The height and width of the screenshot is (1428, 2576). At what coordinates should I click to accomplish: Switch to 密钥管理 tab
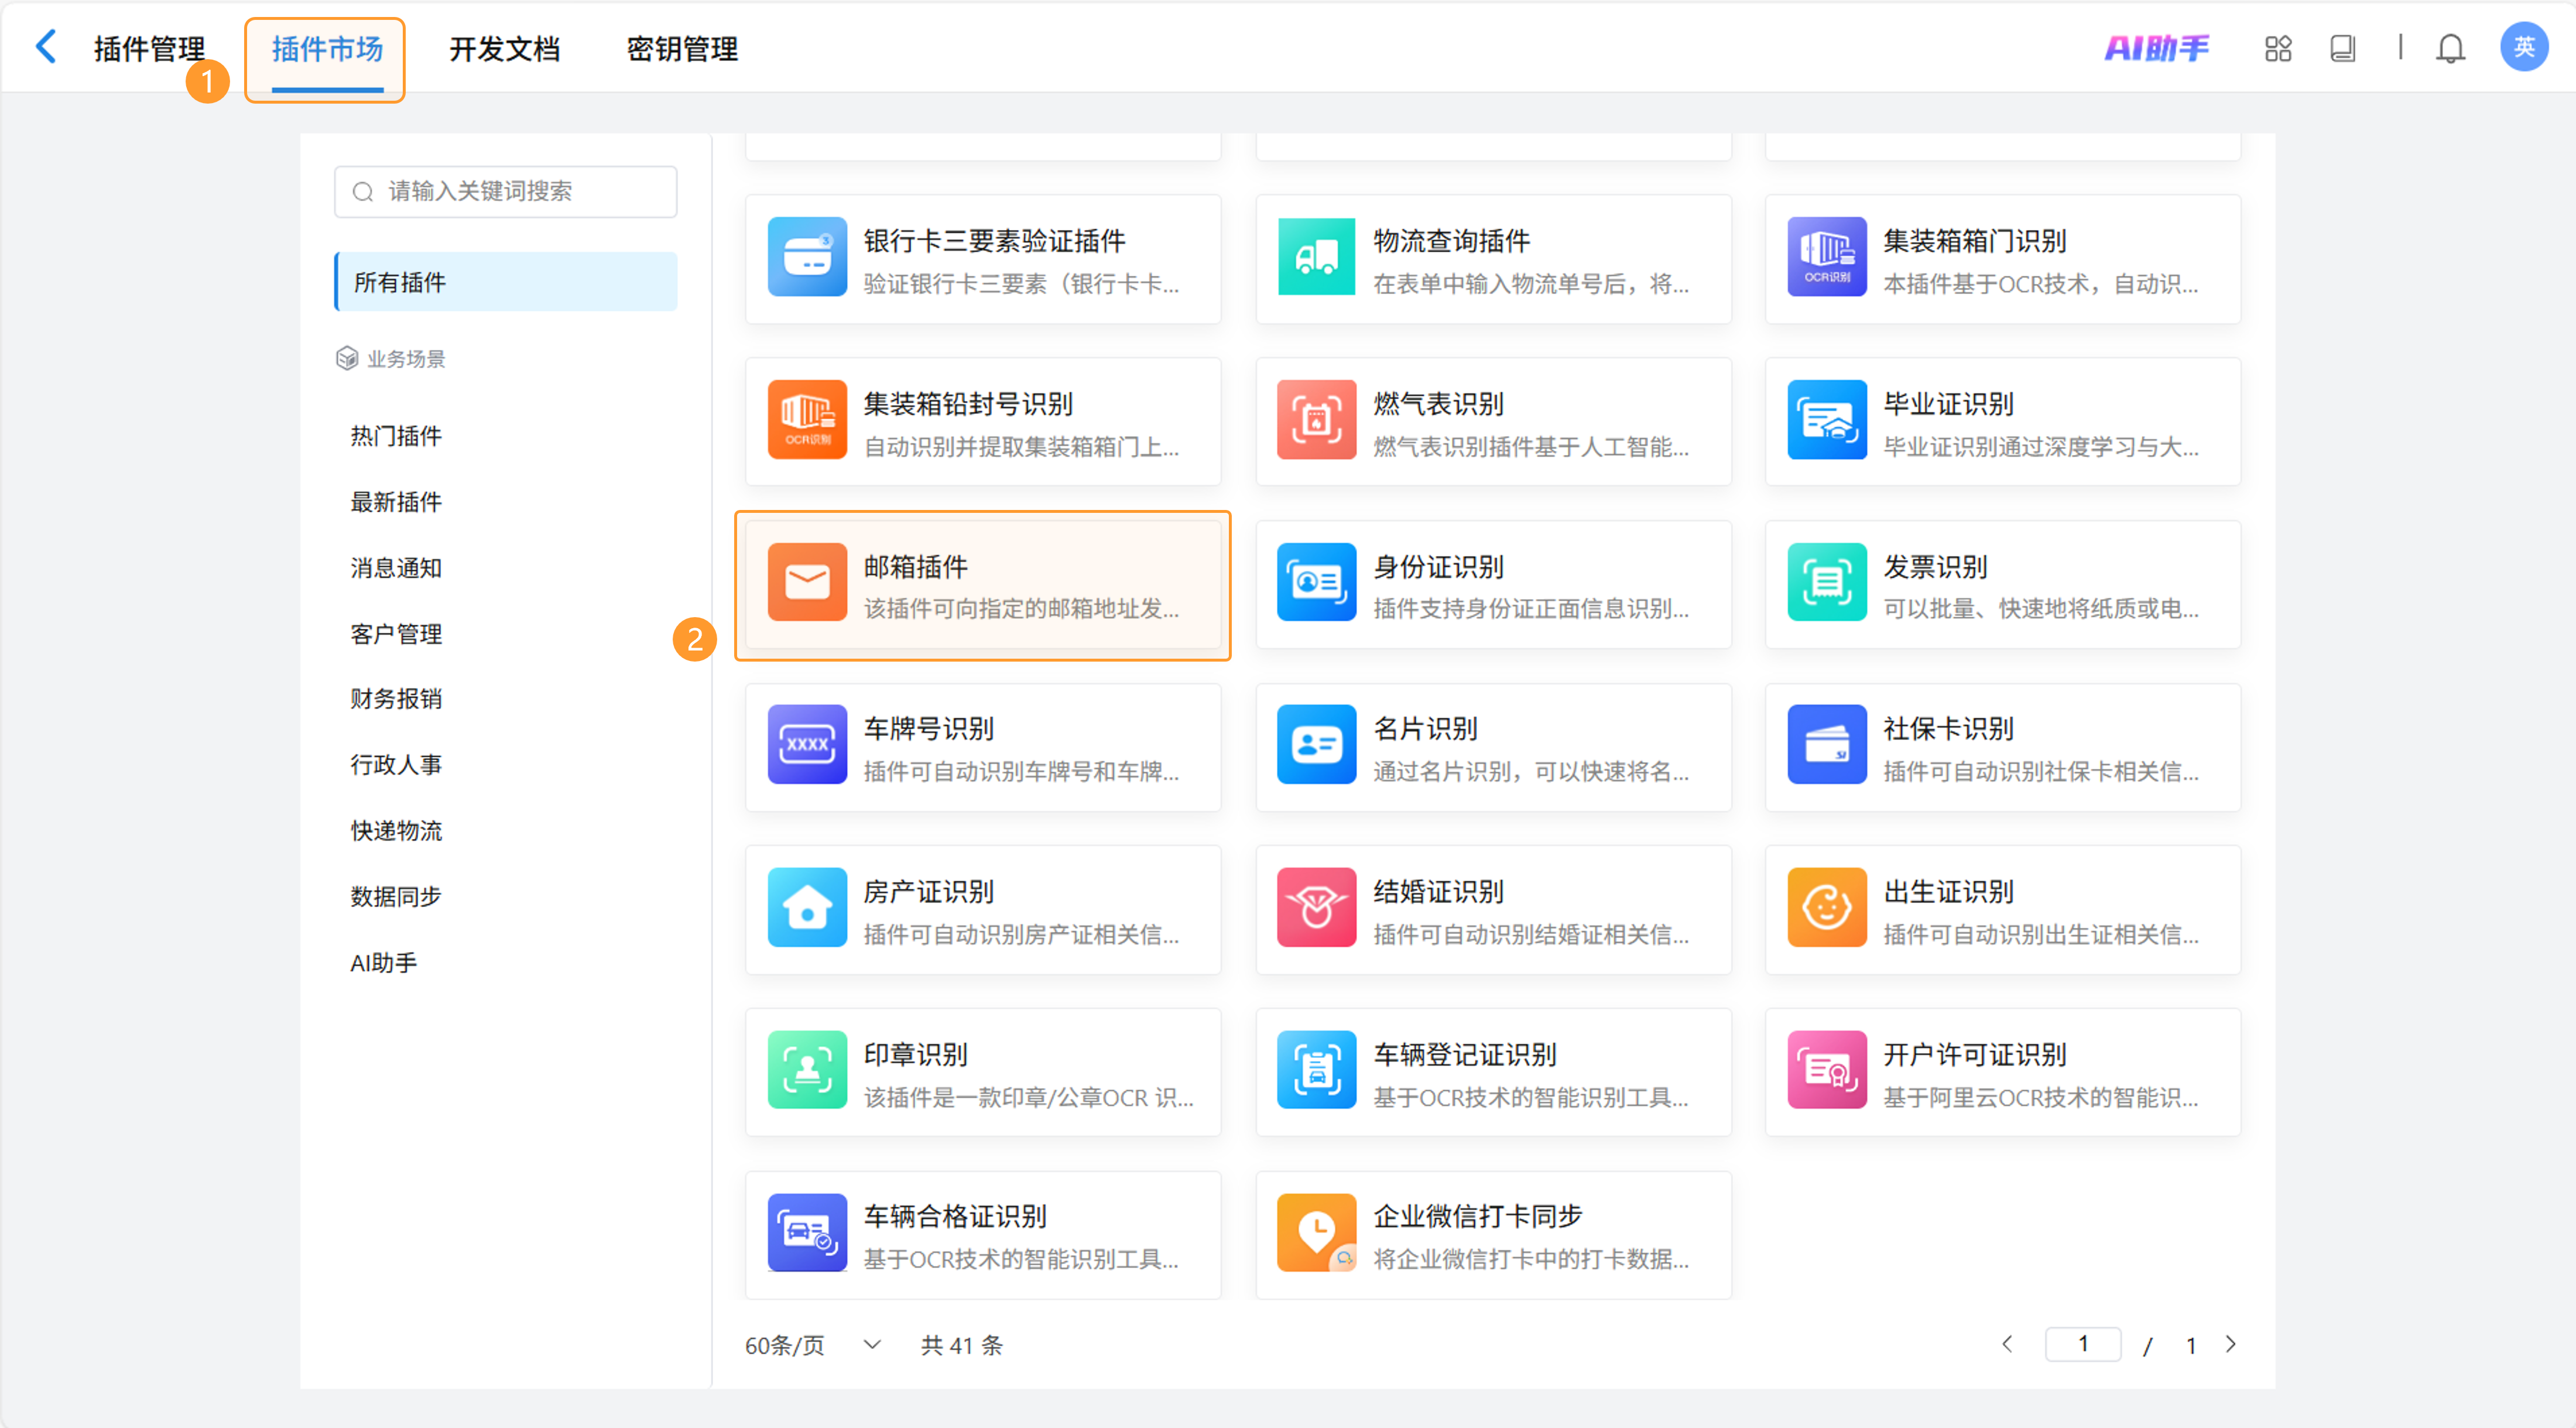[682, 49]
